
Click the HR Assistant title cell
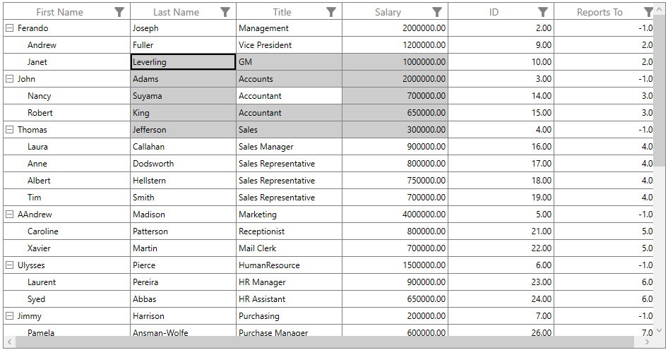289,299
